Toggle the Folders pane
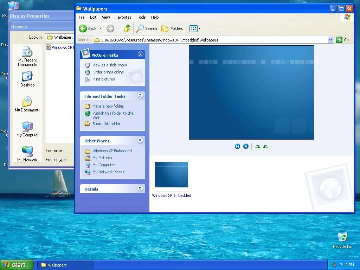360x270 pixels. 172,28
